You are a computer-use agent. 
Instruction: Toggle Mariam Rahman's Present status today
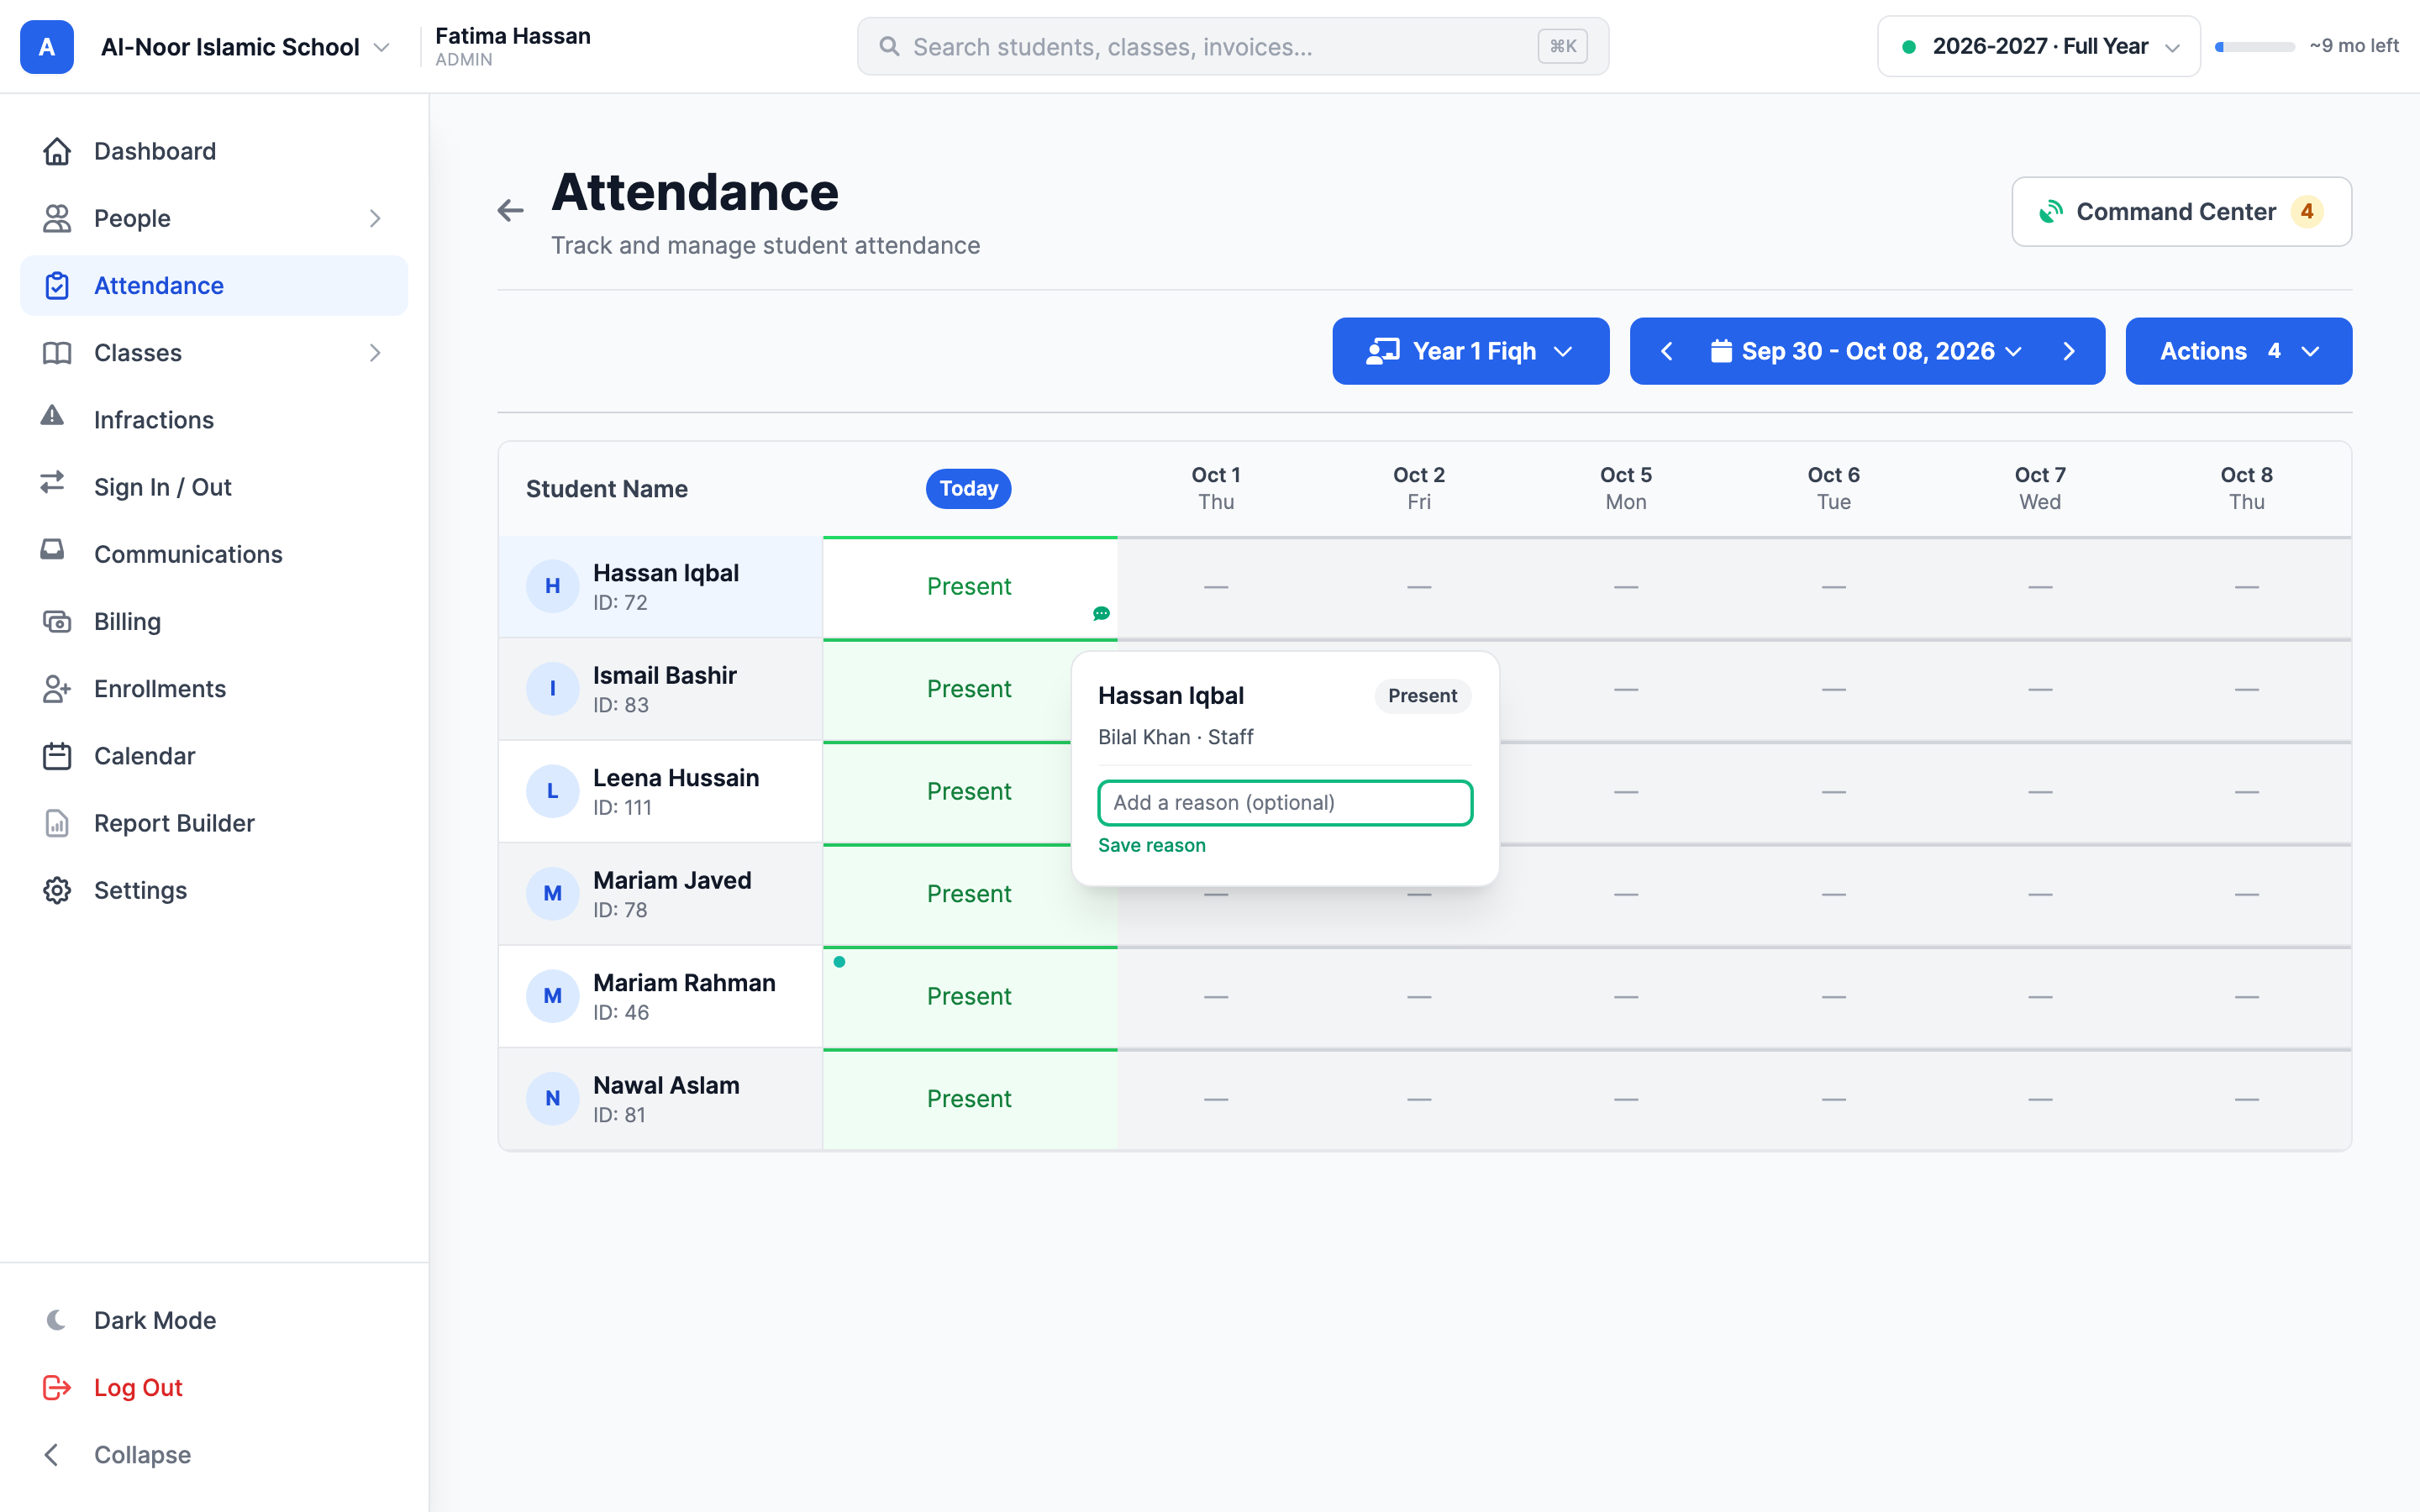968,996
